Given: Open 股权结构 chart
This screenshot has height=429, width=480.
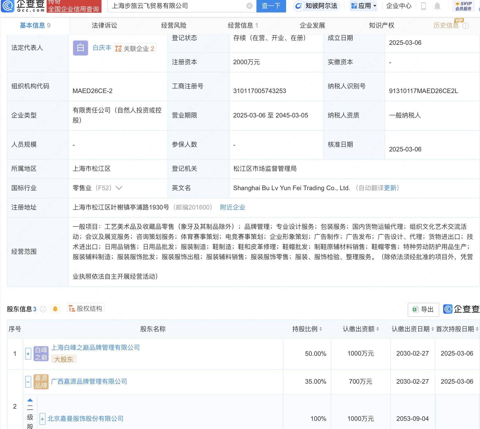Looking at the screenshot, I should [86, 308].
